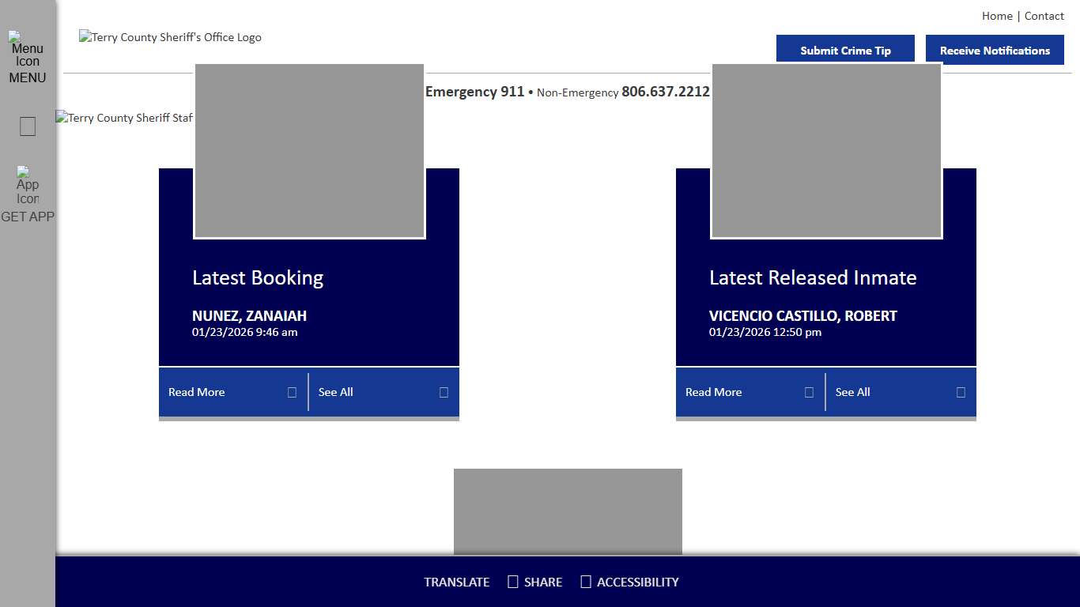Open the Contact page link
Screen dimensions: 1080x607
coord(1044,16)
